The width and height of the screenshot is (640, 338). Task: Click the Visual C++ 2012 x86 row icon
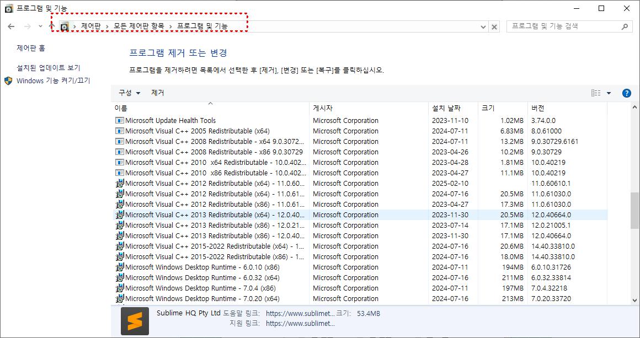tap(120, 204)
